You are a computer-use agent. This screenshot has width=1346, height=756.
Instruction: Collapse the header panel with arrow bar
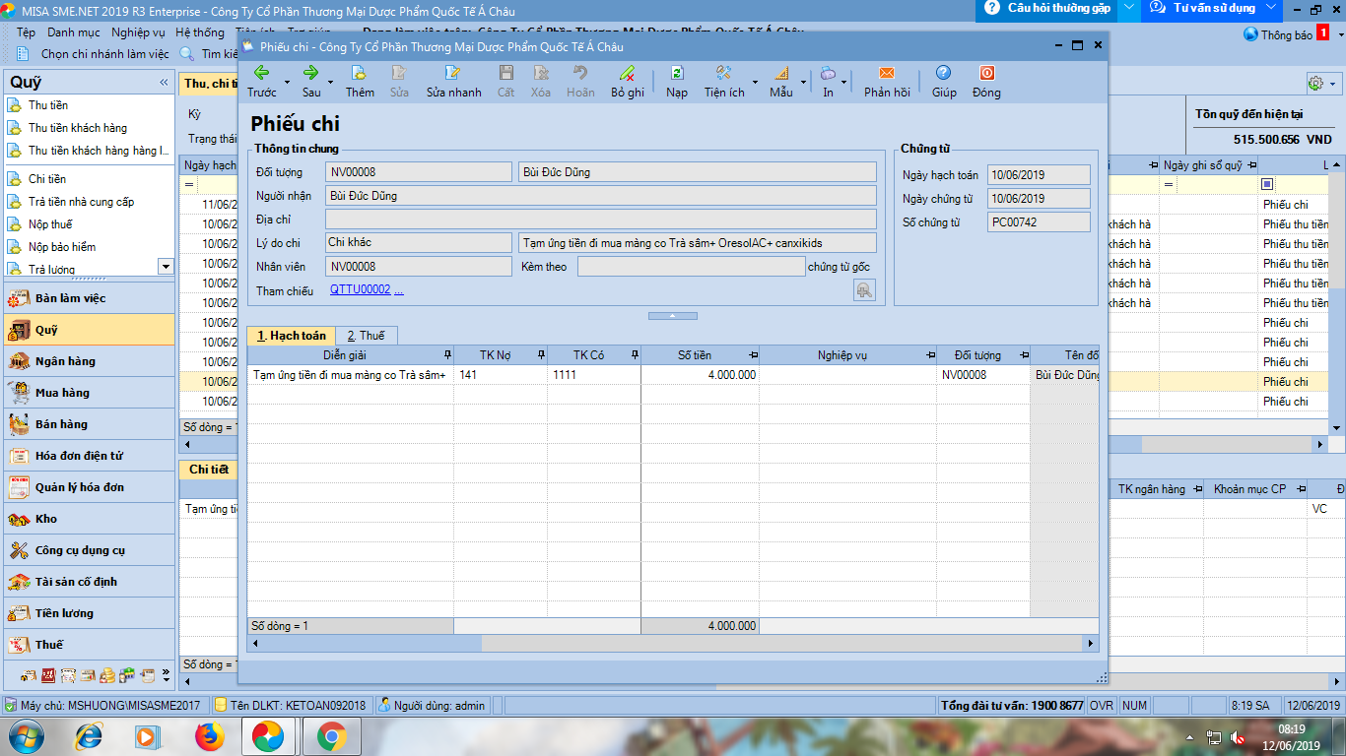pyautogui.click(x=672, y=316)
